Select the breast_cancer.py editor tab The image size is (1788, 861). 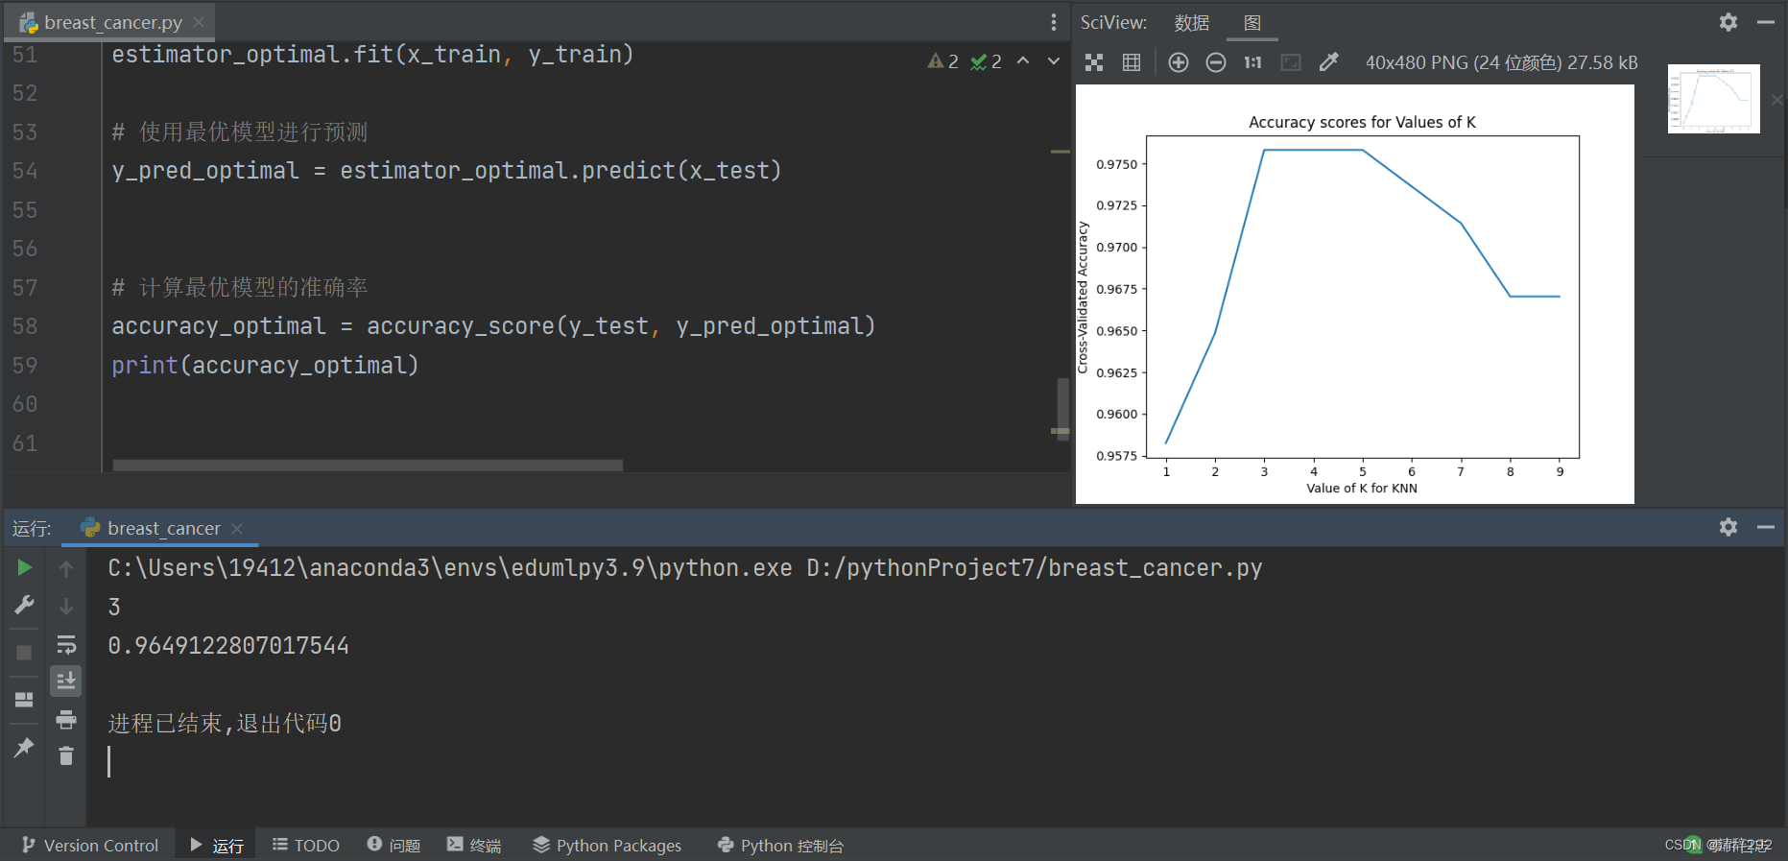111,22
